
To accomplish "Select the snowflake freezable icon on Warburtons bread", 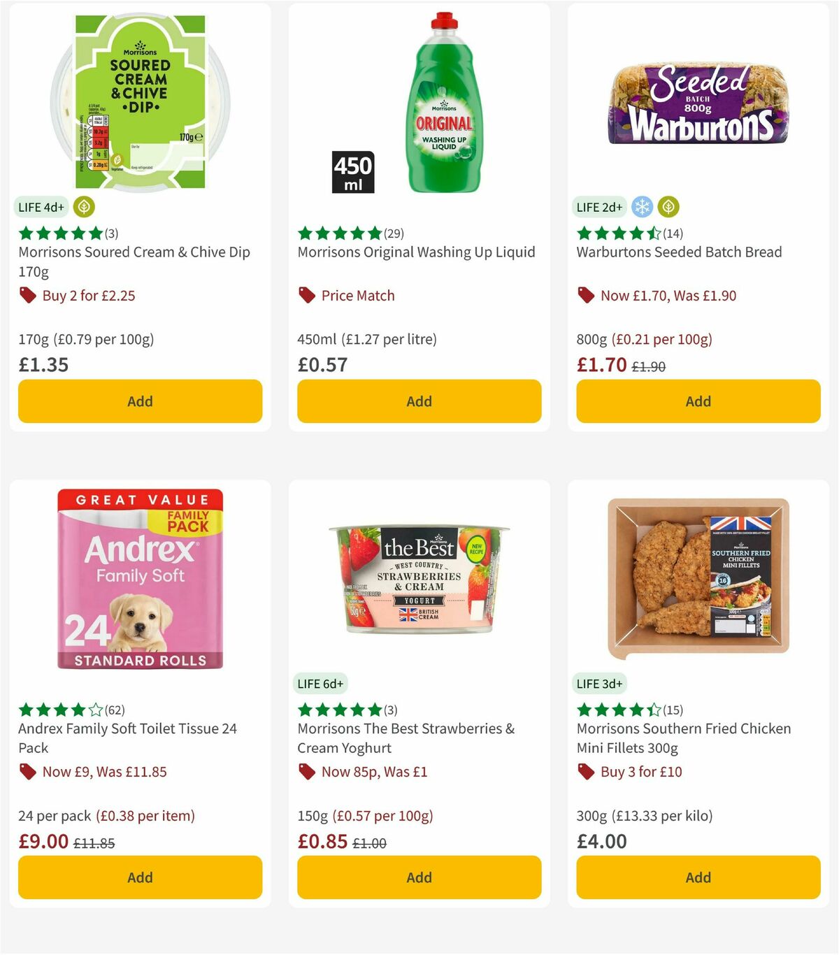I will coord(641,207).
